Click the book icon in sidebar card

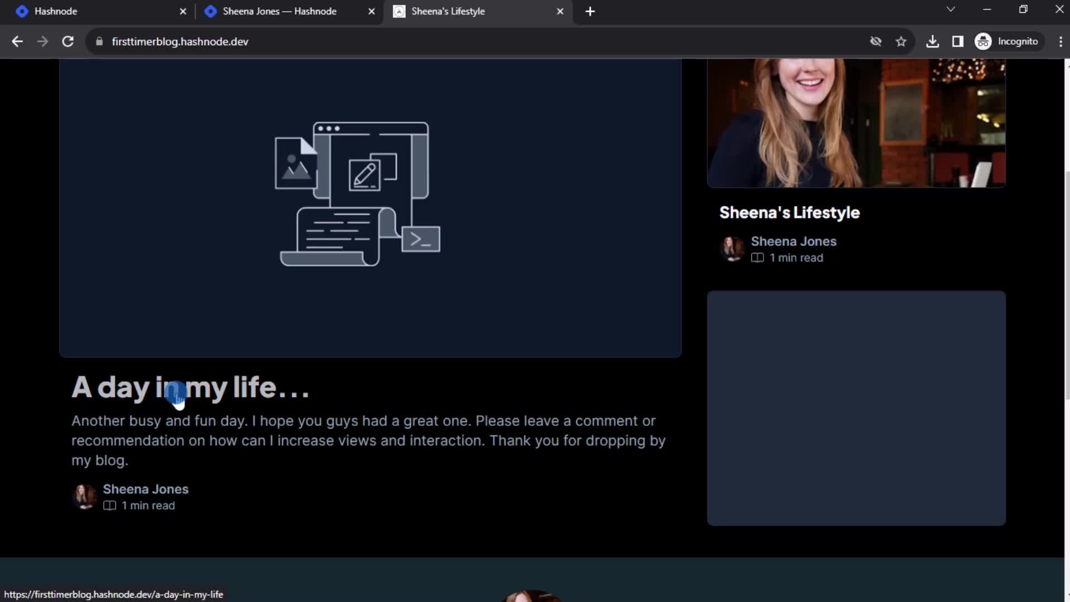(757, 258)
